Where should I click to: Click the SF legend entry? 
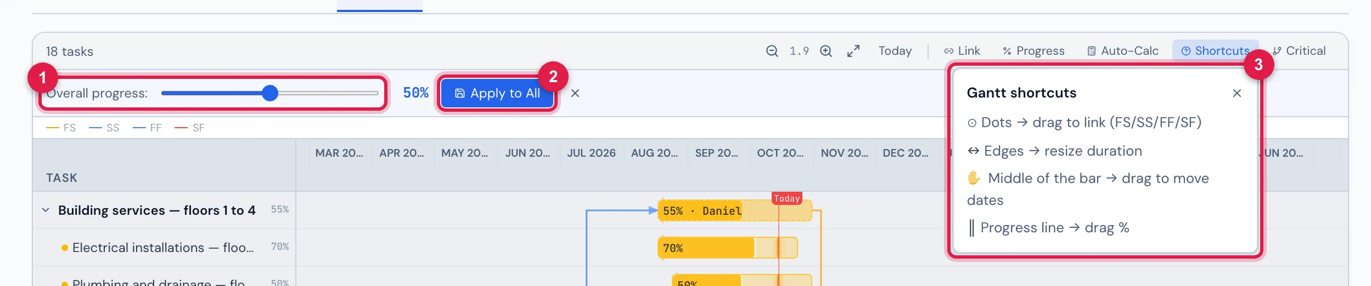[189, 128]
